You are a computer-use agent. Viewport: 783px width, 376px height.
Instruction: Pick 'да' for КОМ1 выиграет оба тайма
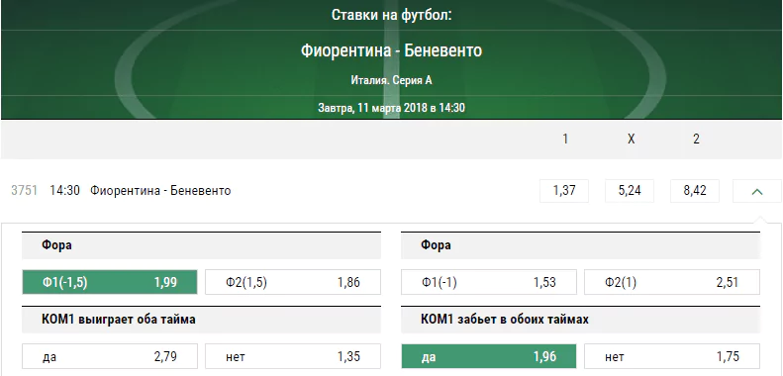[110, 356]
